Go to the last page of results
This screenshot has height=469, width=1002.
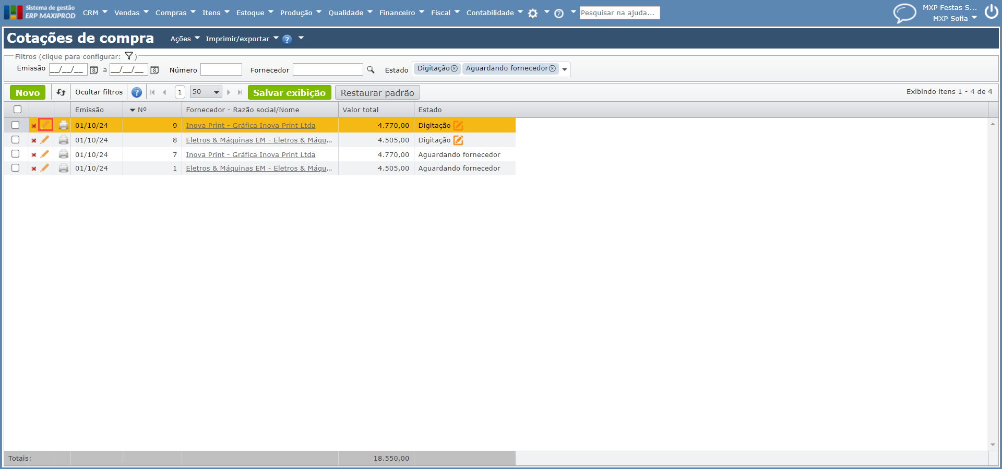tap(240, 92)
